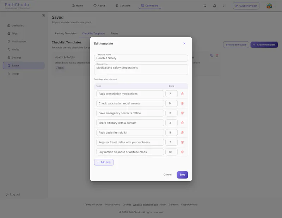This screenshot has height=218, width=282.
Task: Go to Home in top navigation
Action: click(77, 6)
